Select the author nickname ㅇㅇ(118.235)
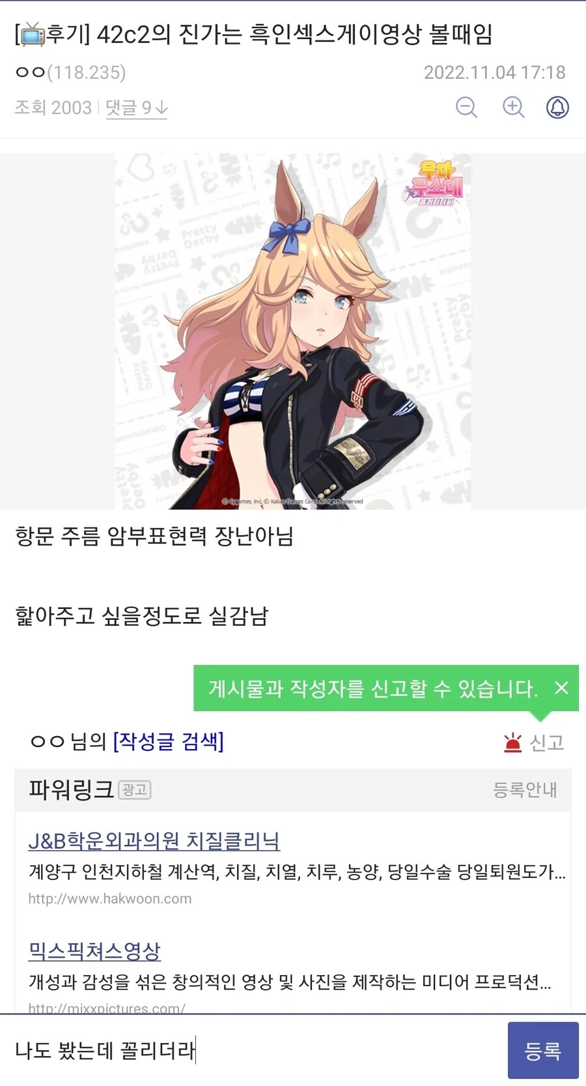This screenshot has height=1086, width=586. click(x=70, y=72)
